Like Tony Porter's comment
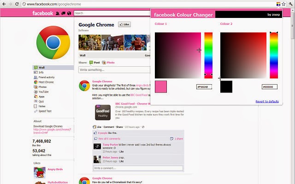Screen dimensions: 295x184 (x=121, y=151)
